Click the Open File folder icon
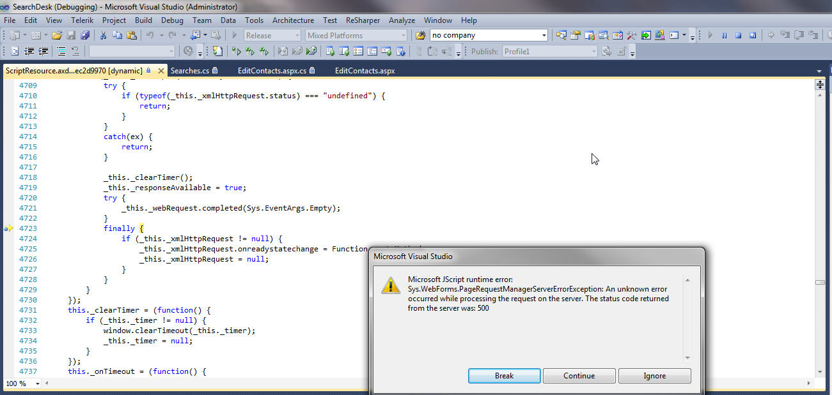832x395 pixels. tap(56, 36)
